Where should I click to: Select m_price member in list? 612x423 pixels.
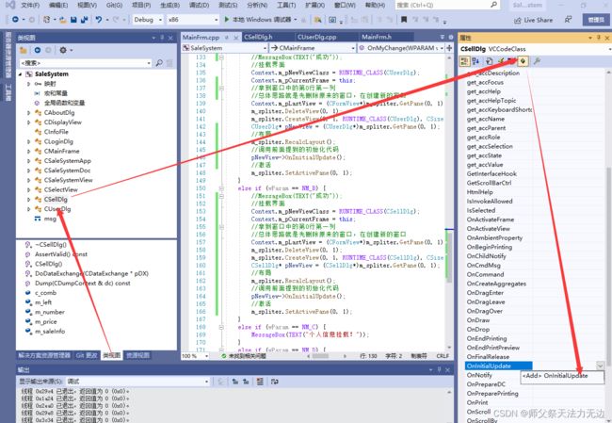[x=46, y=322]
